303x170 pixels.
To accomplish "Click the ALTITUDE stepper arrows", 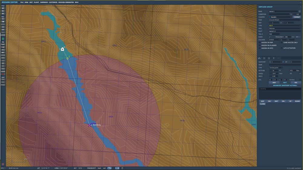I will click(x=270, y=70).
